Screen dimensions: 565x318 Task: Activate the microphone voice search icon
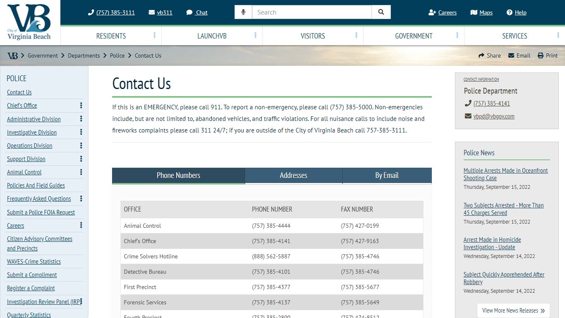[x=243, y=12]
